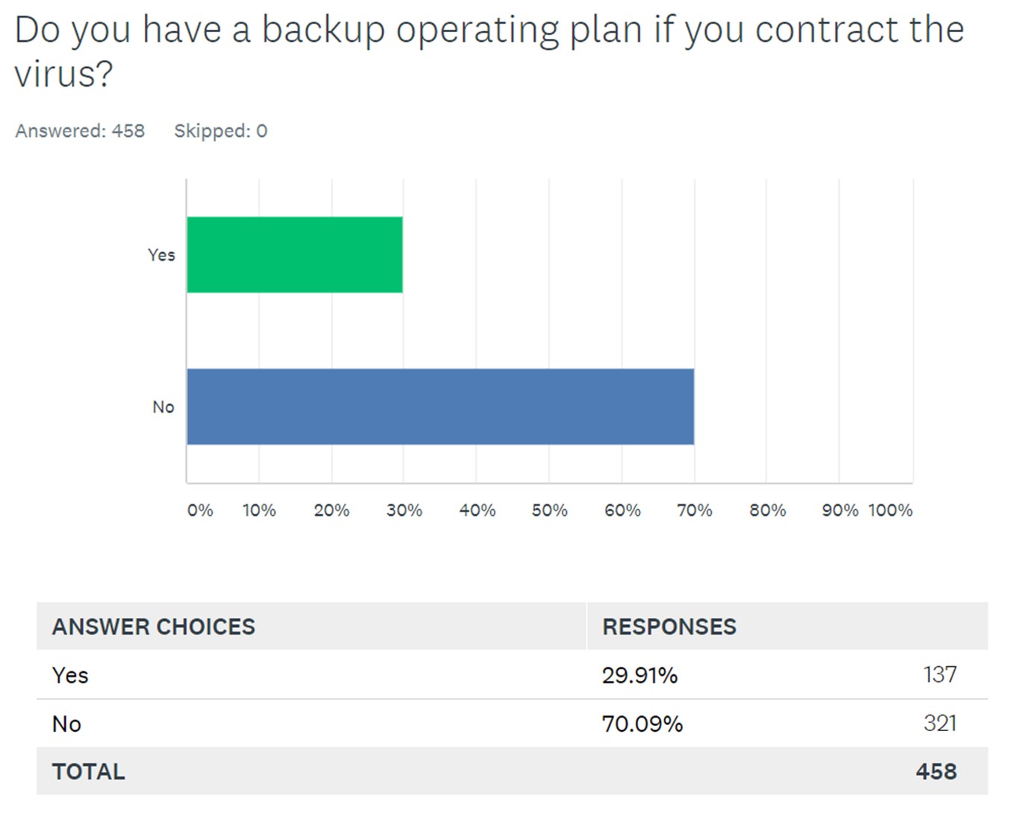The image size is (1022, 835).
Task: Click the 50% axis tick label
Action: pyautogui.click(x=549, y=510)
